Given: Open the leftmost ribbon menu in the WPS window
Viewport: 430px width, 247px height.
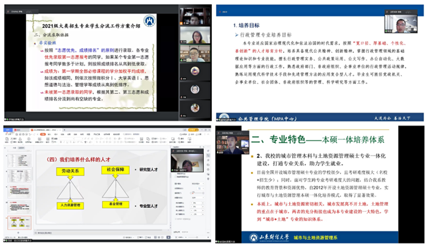Looking at the screenshot, I should tap(7, 134).
